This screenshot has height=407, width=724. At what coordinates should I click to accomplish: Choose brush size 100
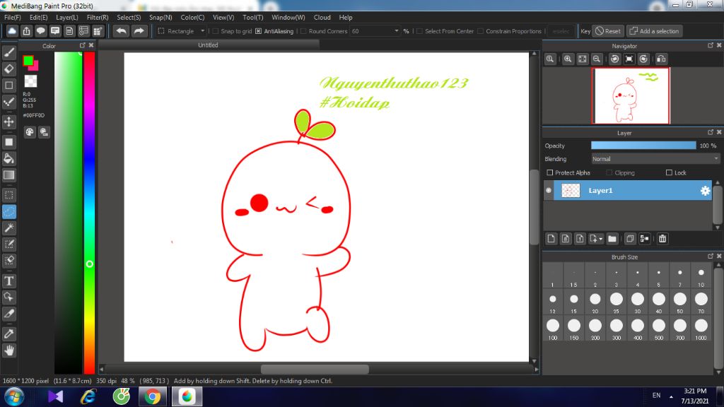tap(553, 329)
